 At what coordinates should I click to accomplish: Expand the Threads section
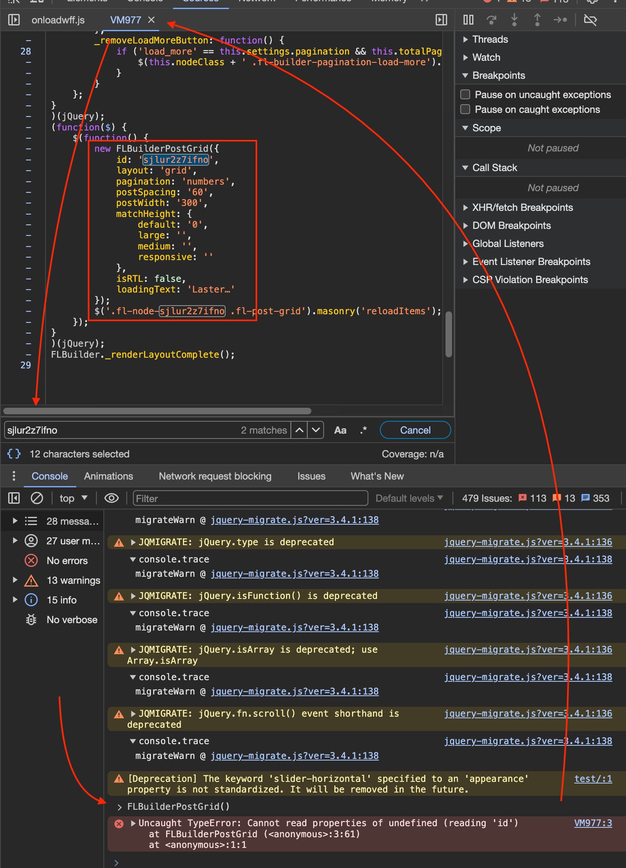point(490,39)
